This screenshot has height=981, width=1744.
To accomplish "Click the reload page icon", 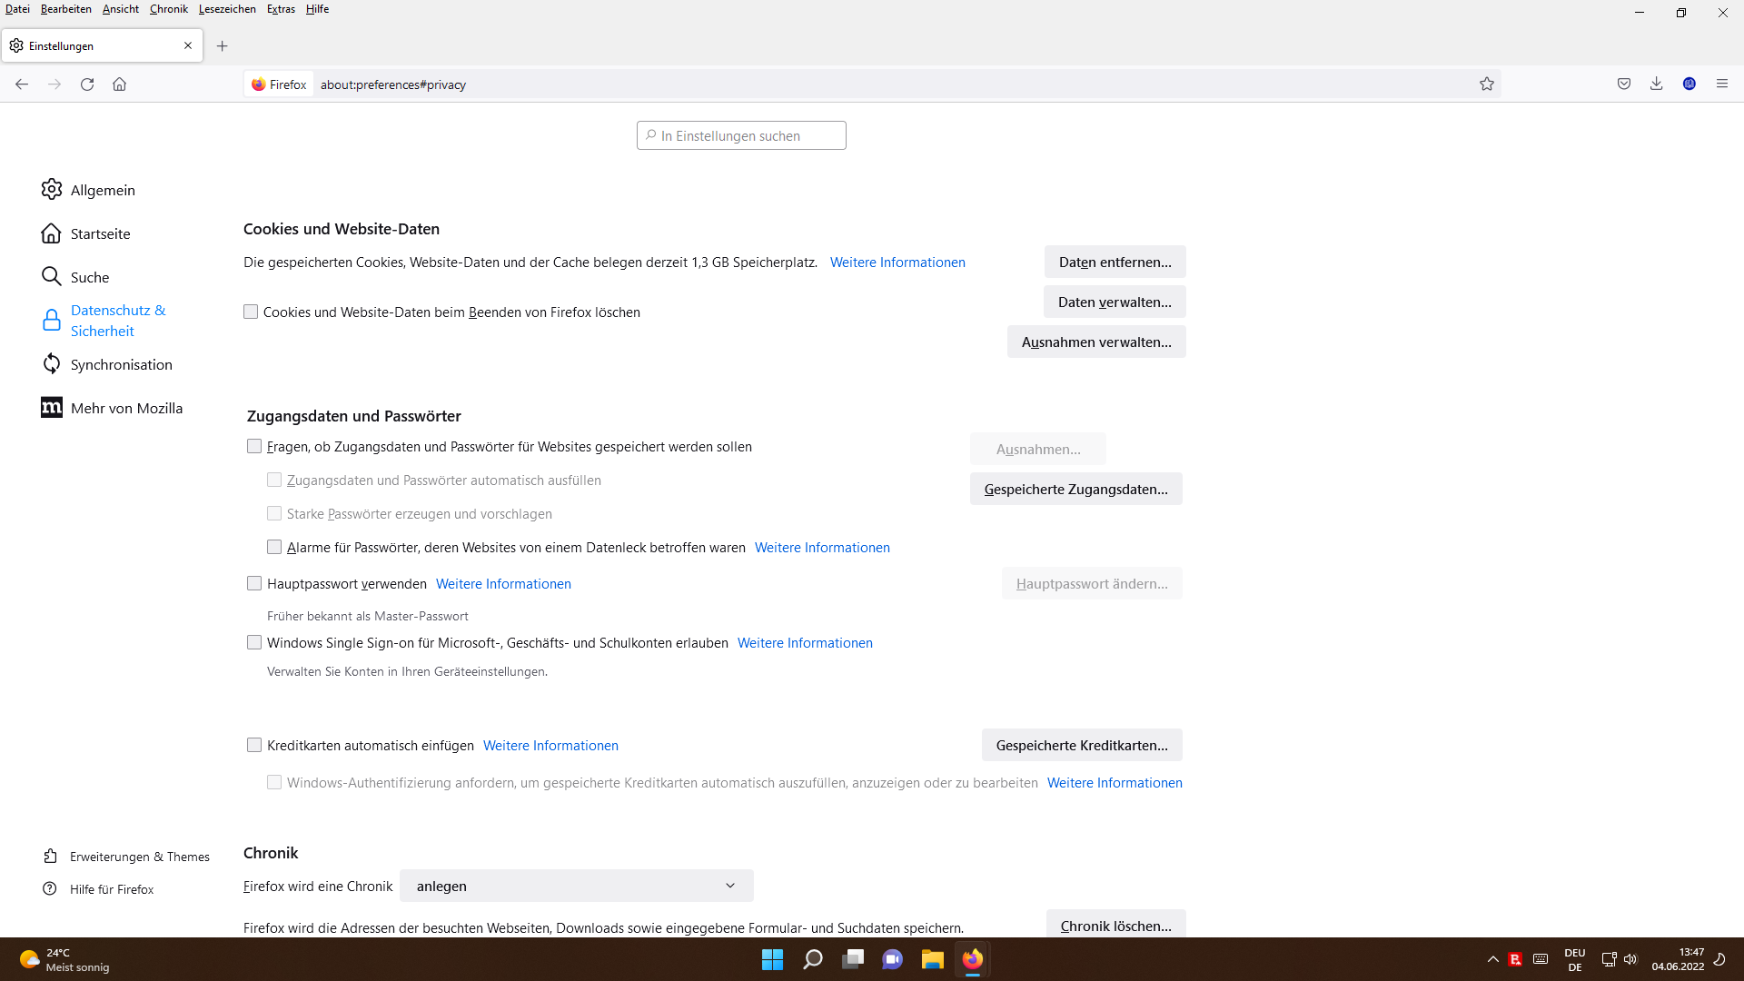I will coord(87,84).
